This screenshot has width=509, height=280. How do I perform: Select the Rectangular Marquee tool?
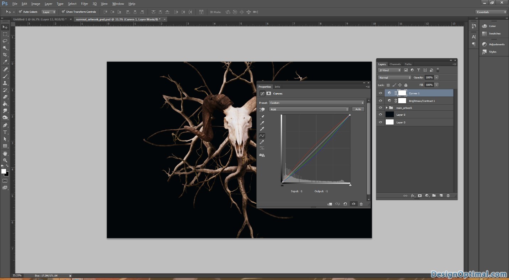[5, 34]
